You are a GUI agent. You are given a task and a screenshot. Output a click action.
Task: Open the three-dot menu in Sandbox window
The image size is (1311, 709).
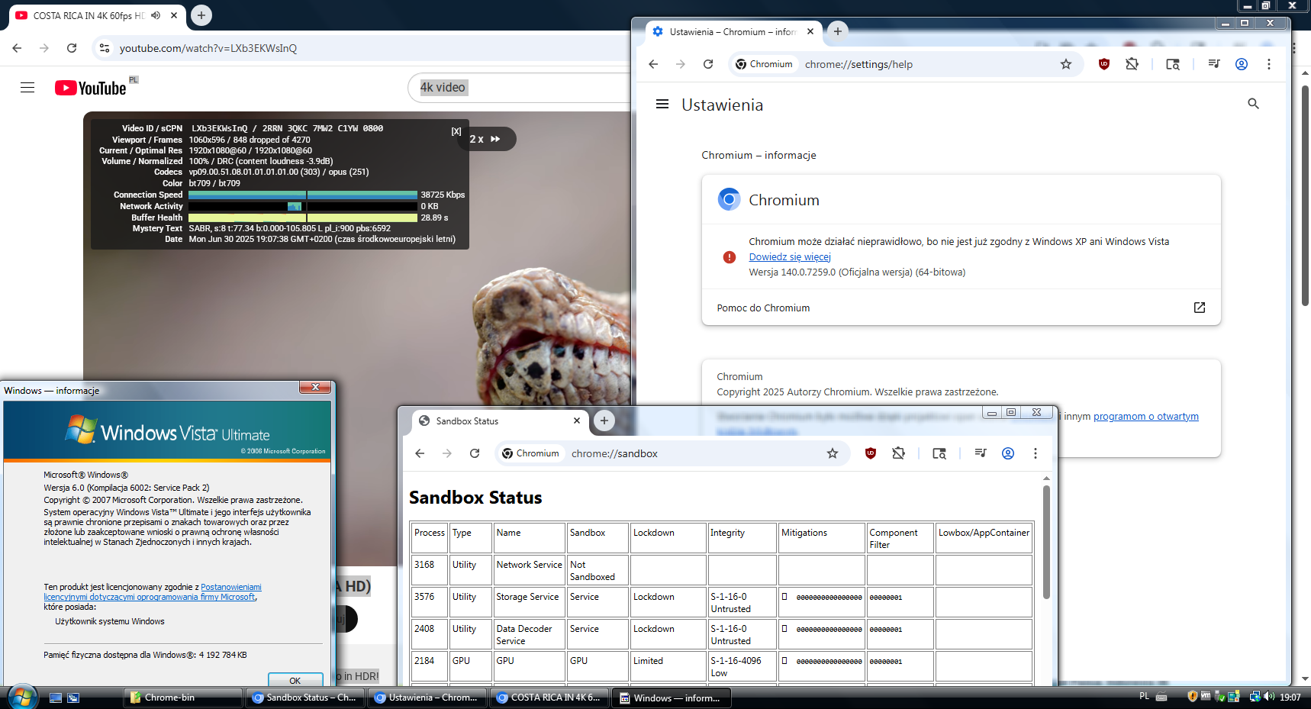[1036, 453]
